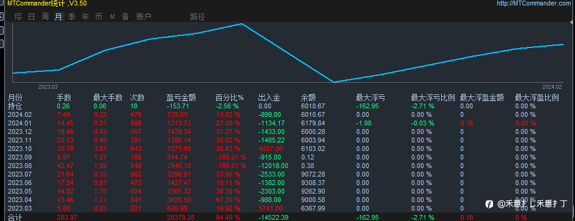
Task: Open the 年 yearly tab
Action: tap(85, 16)
